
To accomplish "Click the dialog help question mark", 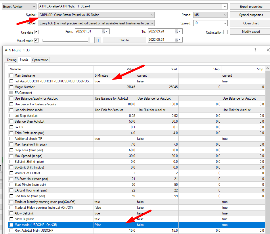I will point(255,50).
